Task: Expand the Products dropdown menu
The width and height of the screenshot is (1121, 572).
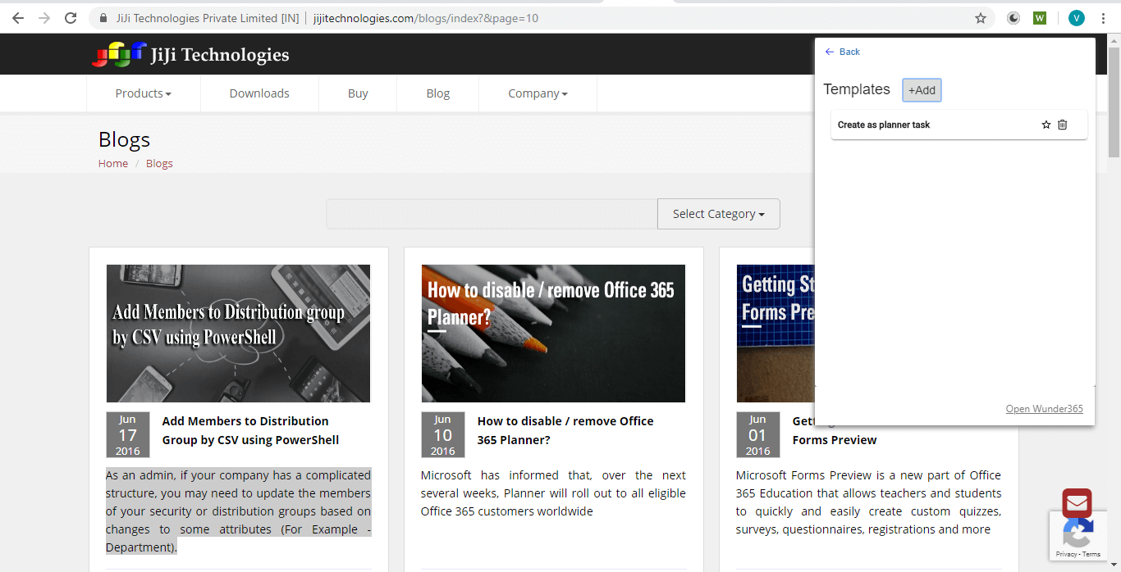Action: click(143, 93)
